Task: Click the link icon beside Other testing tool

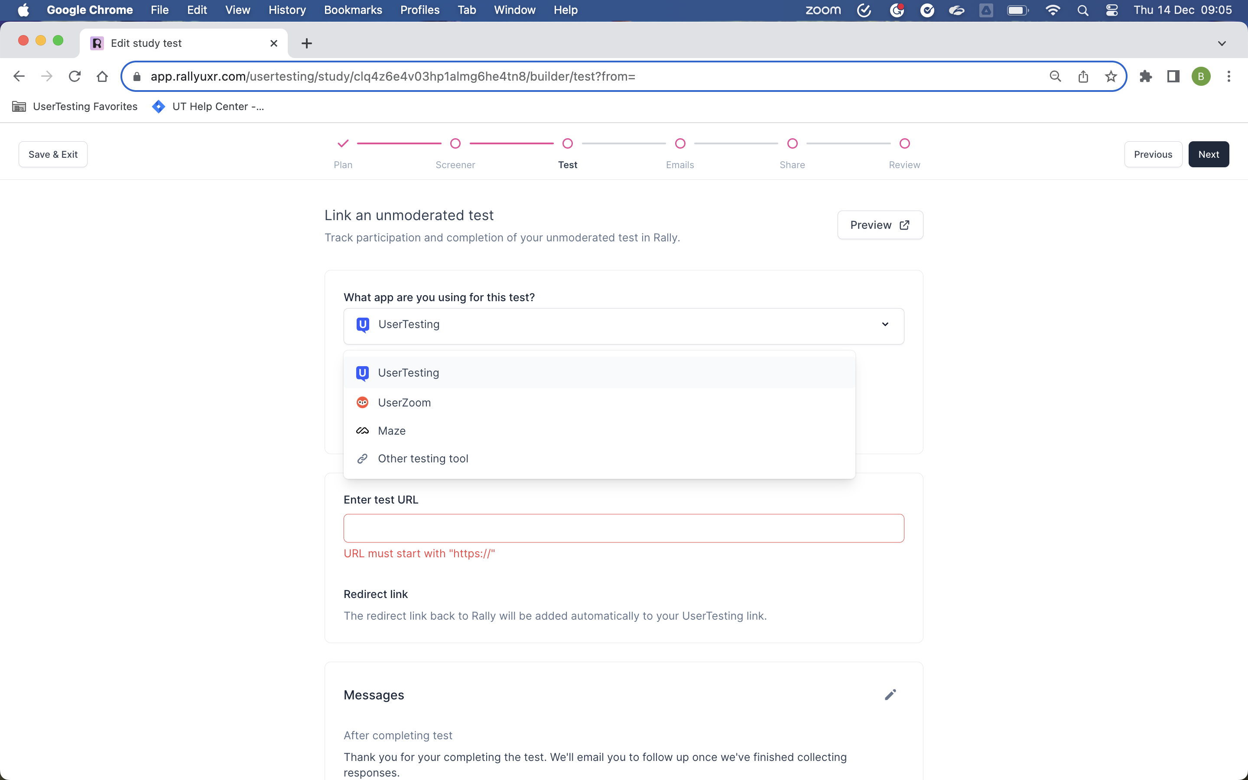Action: pos(363,458)
